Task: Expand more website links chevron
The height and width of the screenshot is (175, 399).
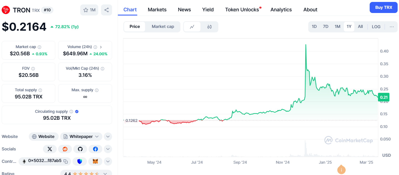Action: (x=108, y=137)
